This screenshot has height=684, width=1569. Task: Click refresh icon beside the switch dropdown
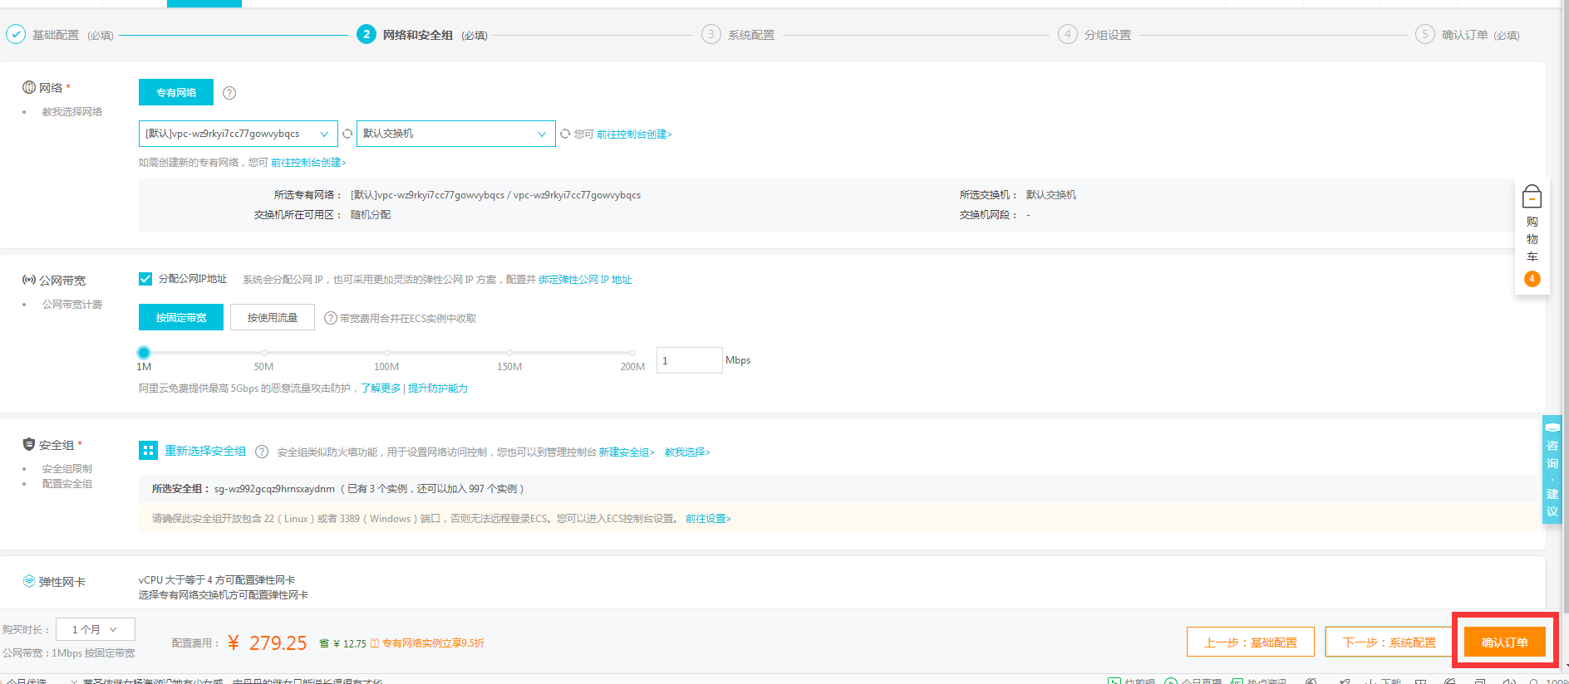pos(565,134)
